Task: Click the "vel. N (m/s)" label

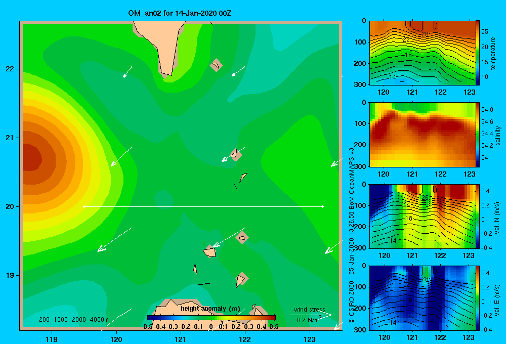Action: tap(497, 218)
